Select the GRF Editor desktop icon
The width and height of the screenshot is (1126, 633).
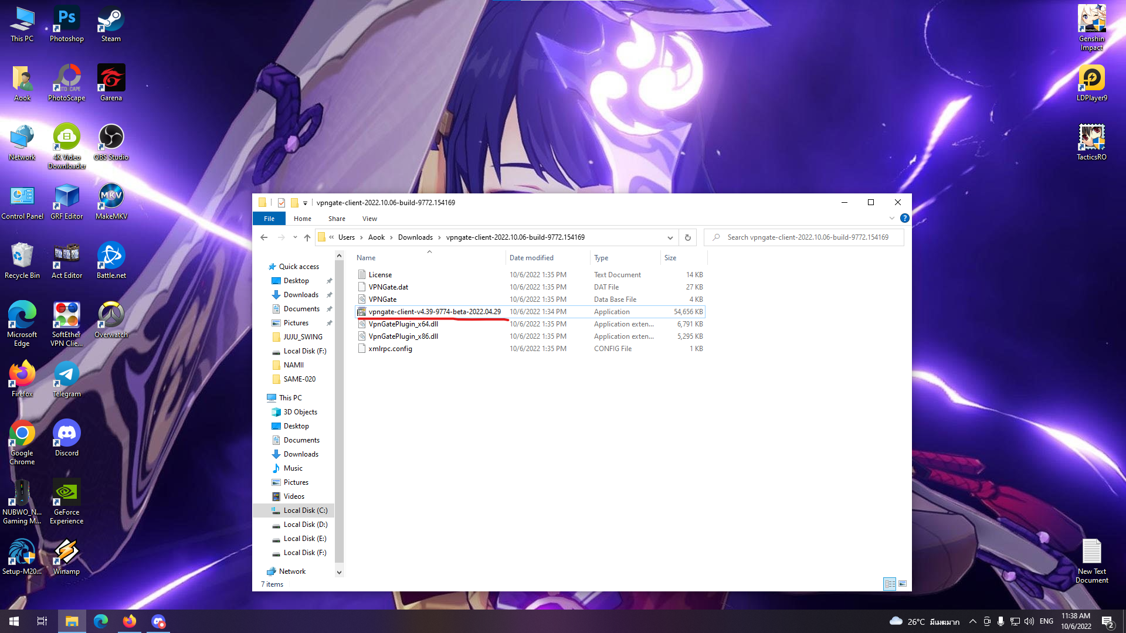(67, 202)
